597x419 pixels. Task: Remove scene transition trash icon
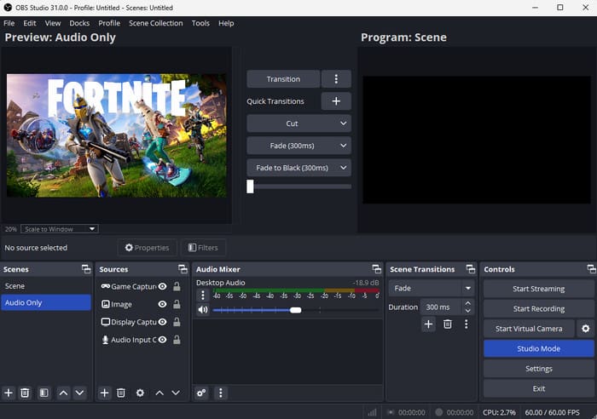tap(448, 324)
